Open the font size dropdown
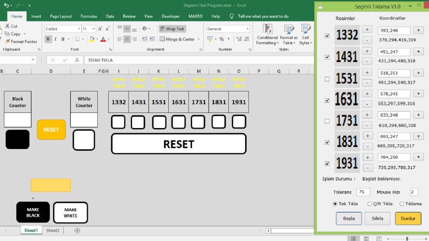429x241 pixels. tap(94, 29)
